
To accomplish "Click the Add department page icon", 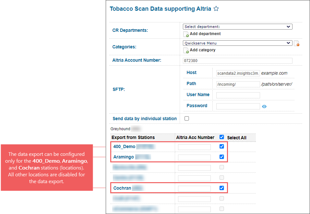I will tap(186, 34).
